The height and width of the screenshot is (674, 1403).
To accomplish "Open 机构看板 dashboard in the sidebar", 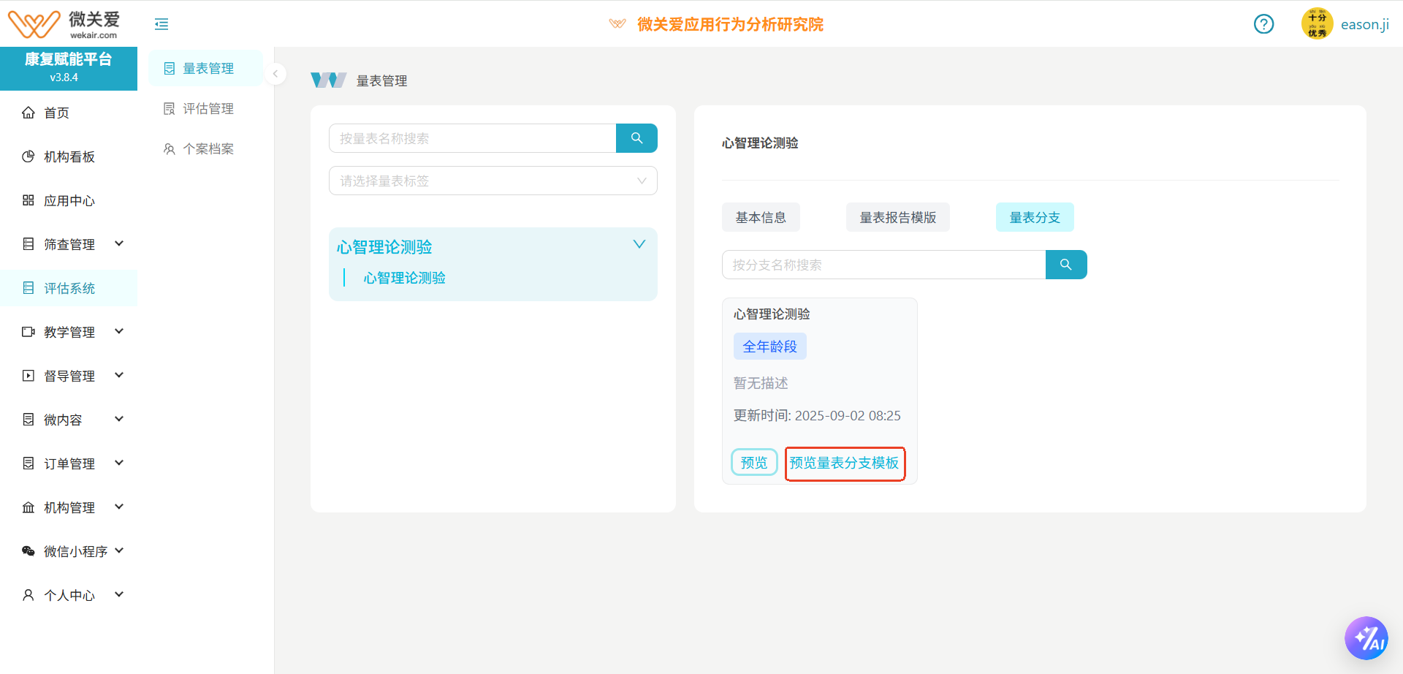I will [x=69, y=156].
